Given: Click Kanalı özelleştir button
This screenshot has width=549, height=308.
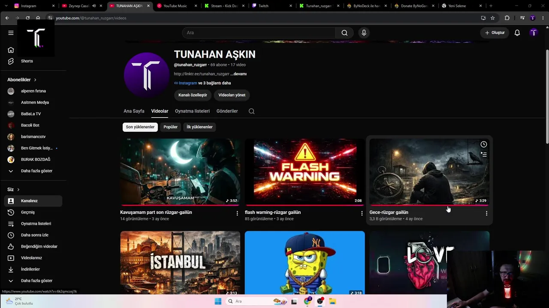Looking at the screenshot, I should pyautogui.click(x=193, y=95).
